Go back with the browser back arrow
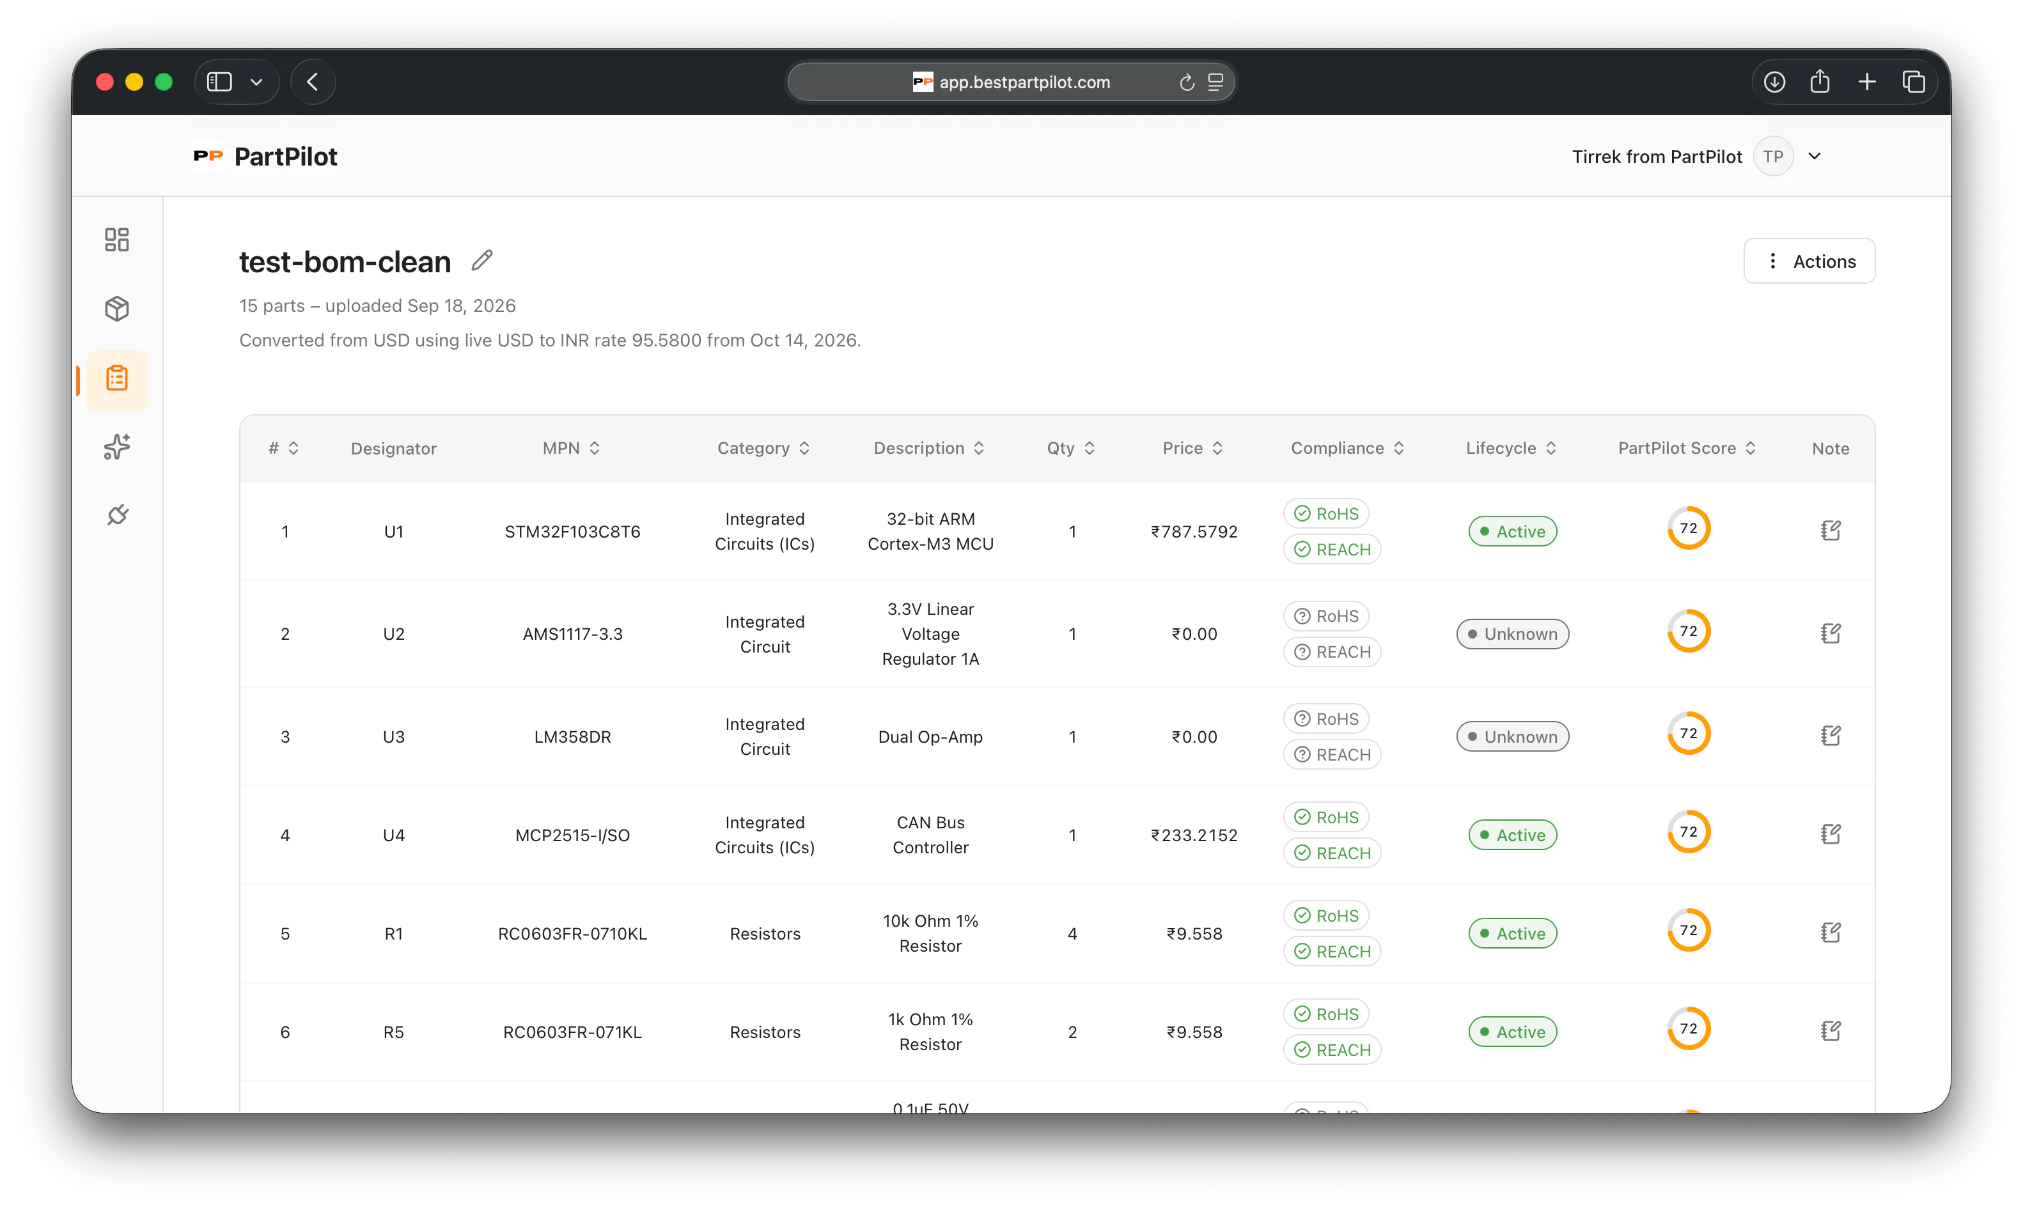The width and height of the screenshot is (2023, 1208). pyautogui.click(x=313, y=82)
